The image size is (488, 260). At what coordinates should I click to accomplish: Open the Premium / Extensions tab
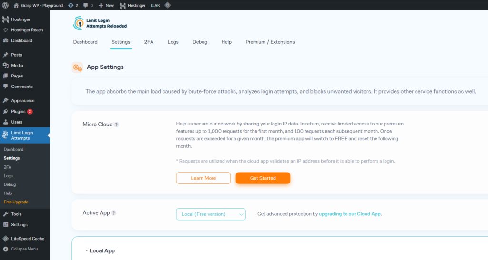[270, 42]
